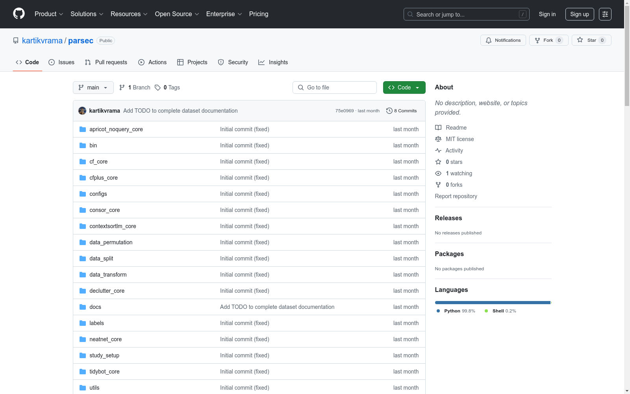Expand the Open Source menu

(177, 14)
